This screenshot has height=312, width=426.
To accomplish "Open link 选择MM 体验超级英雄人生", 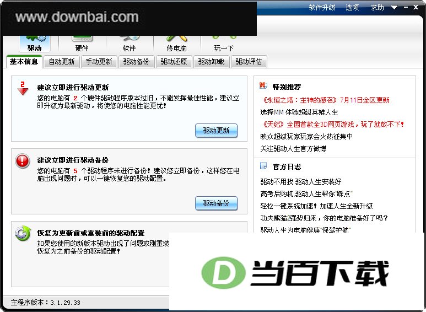I will click(299, 112).
